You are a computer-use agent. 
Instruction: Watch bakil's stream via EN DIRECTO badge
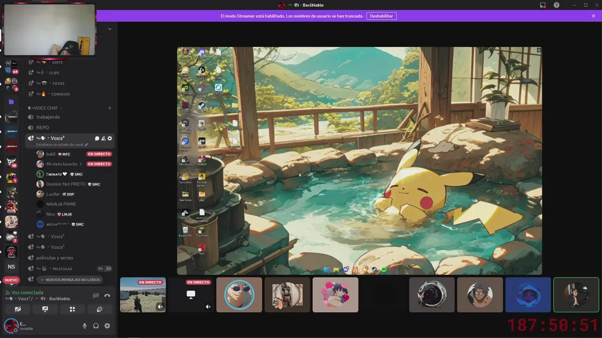click(x=99, y=154)
